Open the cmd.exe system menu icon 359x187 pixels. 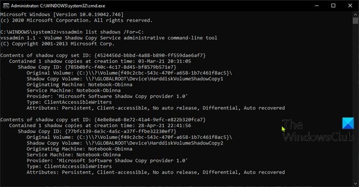point(6,6)
